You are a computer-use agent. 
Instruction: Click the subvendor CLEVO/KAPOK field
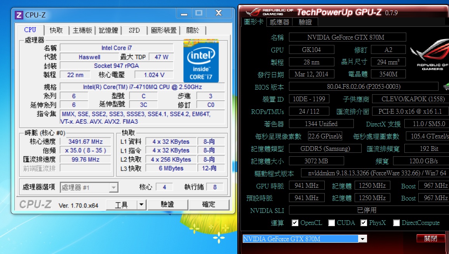coord(411,99)
